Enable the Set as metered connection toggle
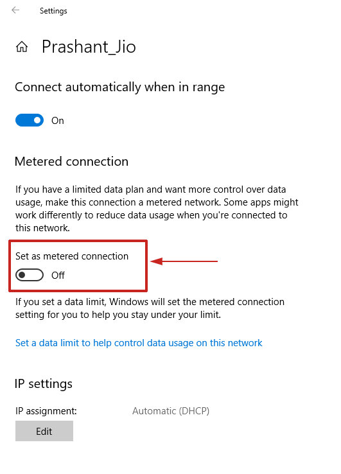 tap(30, 275)
